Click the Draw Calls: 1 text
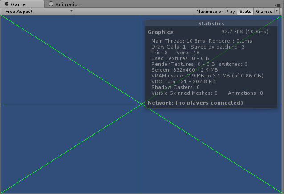The image size is (284, 194). [168, 47]
